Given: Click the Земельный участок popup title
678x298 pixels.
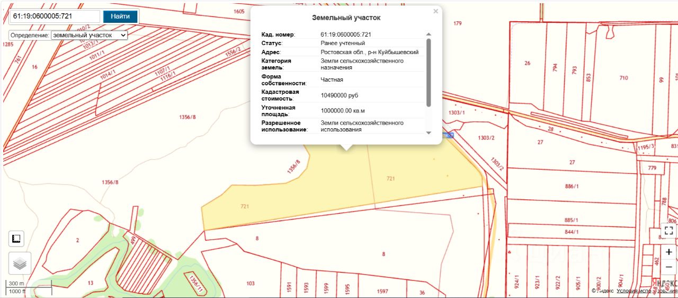Looking at the screenshot, I should point(346,17).
